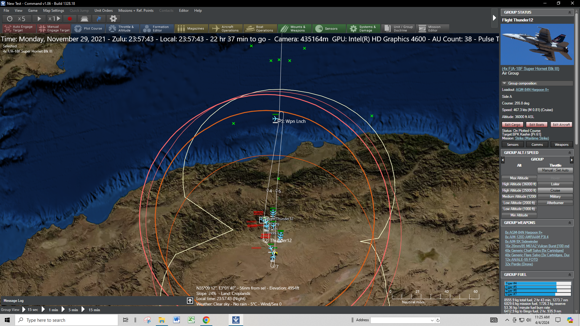
Task: Click the Weapons button in Group Status
Action: pos(562,145)
